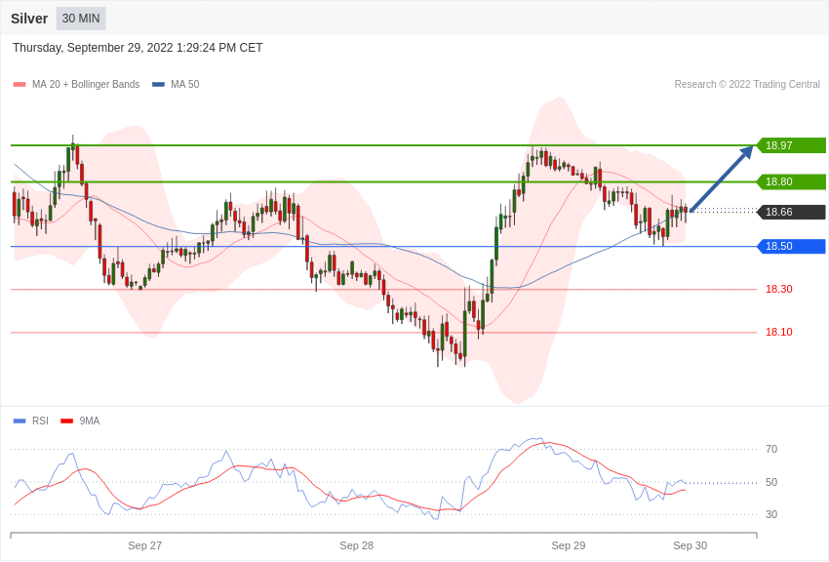Click the RSI legend color swatch
829x562 pixels.
pyautogui.click(x=20, y=421)
